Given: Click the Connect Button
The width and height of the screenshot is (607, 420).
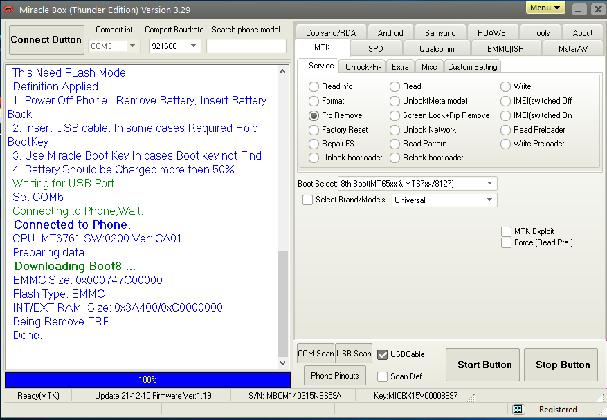Looking at the screenshot, I should pos(46,39).
